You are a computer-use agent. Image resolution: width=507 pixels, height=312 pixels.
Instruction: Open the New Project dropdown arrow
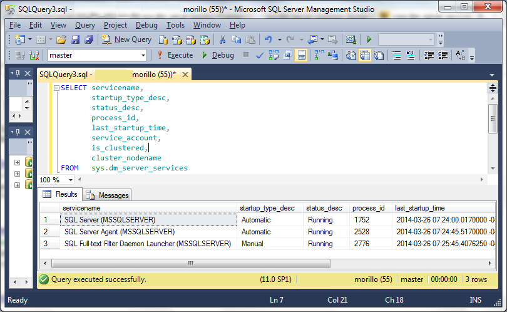pos(30,39)
